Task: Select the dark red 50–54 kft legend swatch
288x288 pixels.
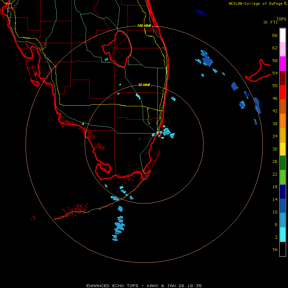Action: (283, 78)
